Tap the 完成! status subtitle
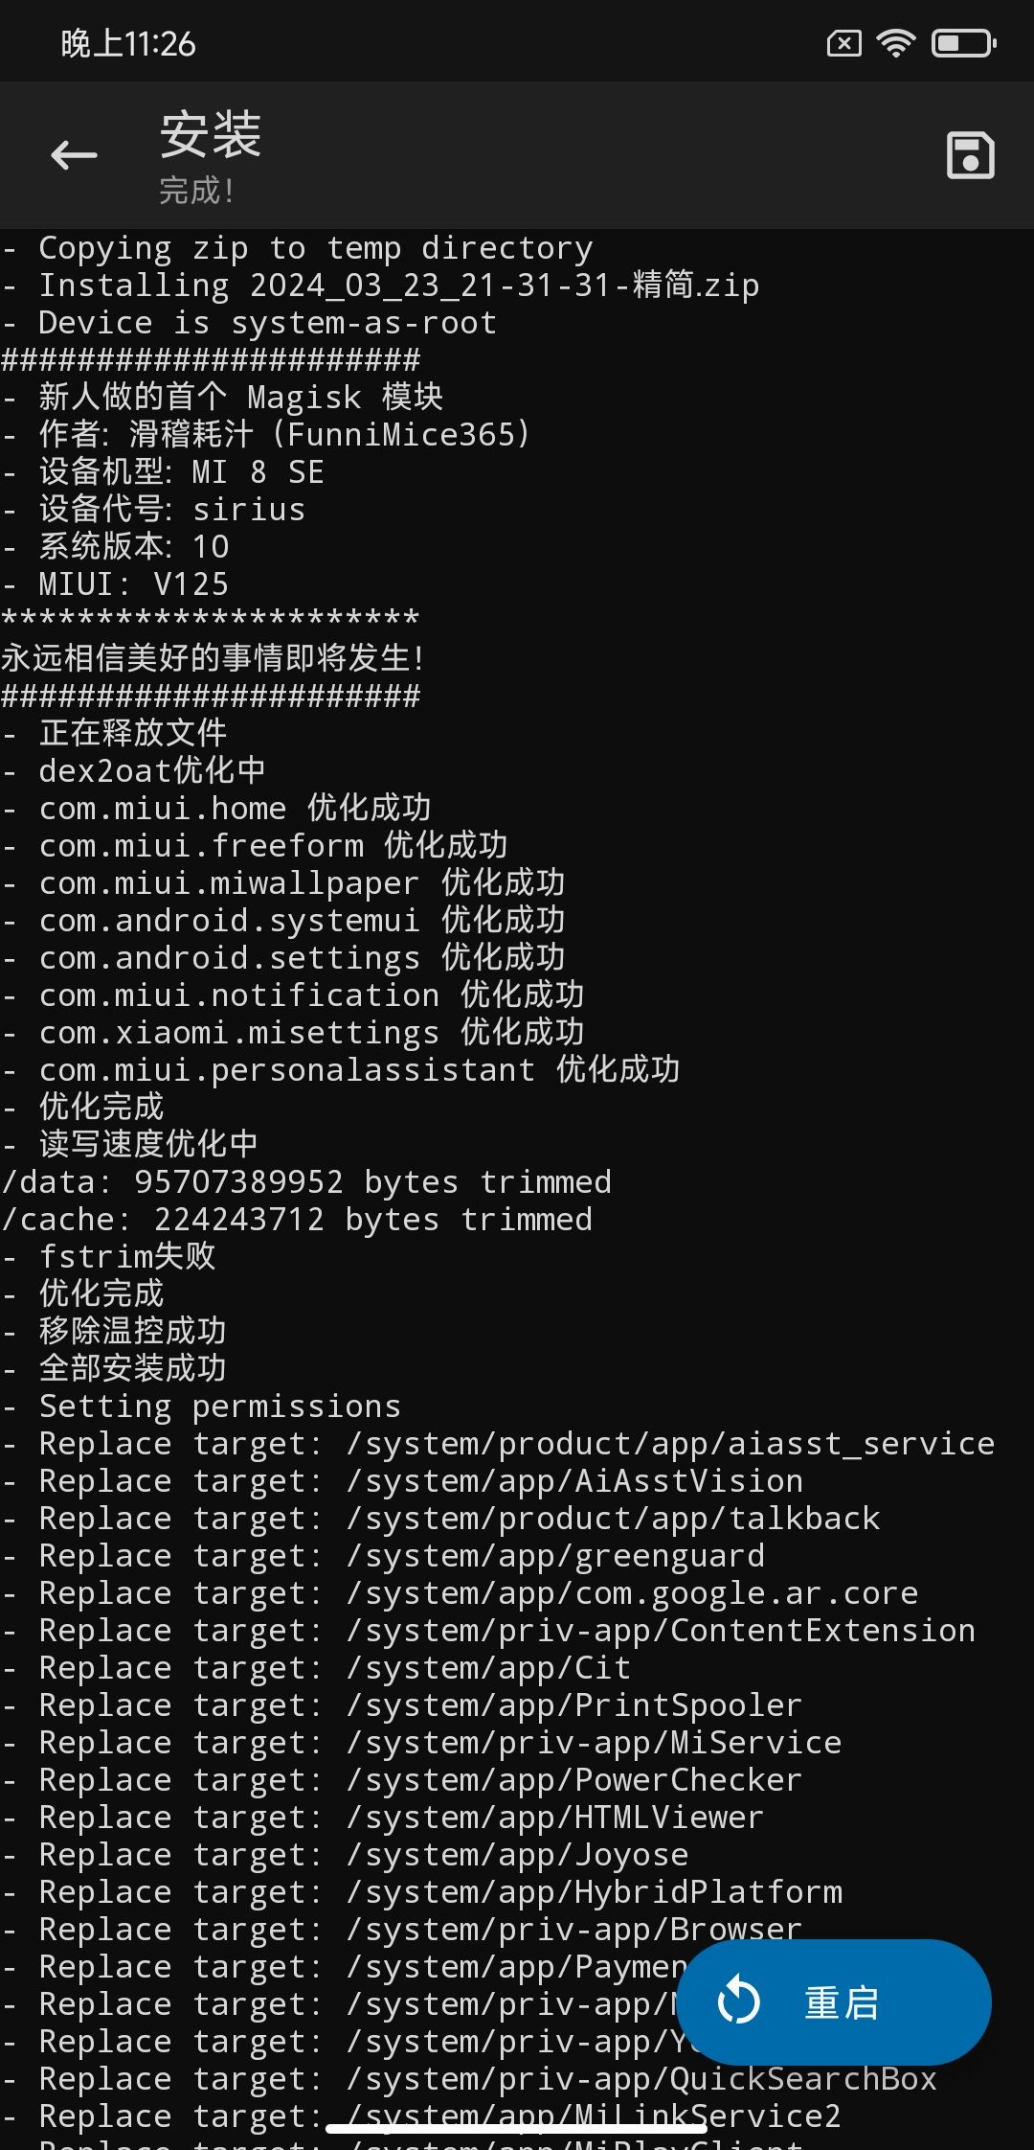Image resolution: width=1034 pixels, height=2150 pixels. (x=196, y=191)
